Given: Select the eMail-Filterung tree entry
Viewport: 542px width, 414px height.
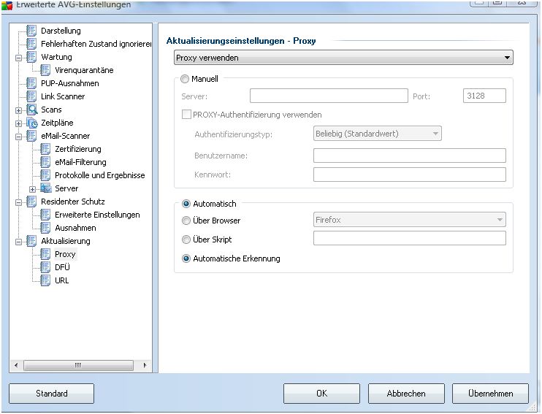Looking at the screenshot, I should (x=80, y=162).
